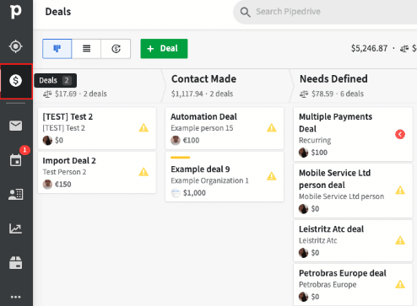Click owner avatar on Automation Deal card

click(176, 140)
